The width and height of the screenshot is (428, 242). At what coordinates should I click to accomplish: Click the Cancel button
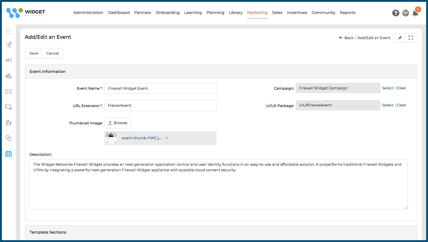click(x=52, y=53)
